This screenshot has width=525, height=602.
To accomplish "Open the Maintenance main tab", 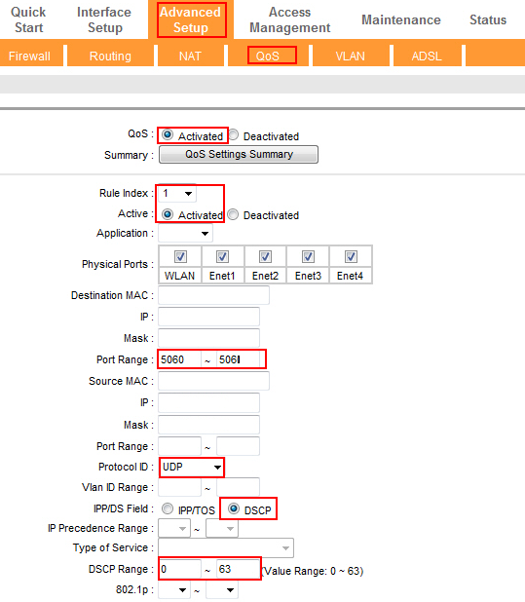I will click(x=401, y=19).
